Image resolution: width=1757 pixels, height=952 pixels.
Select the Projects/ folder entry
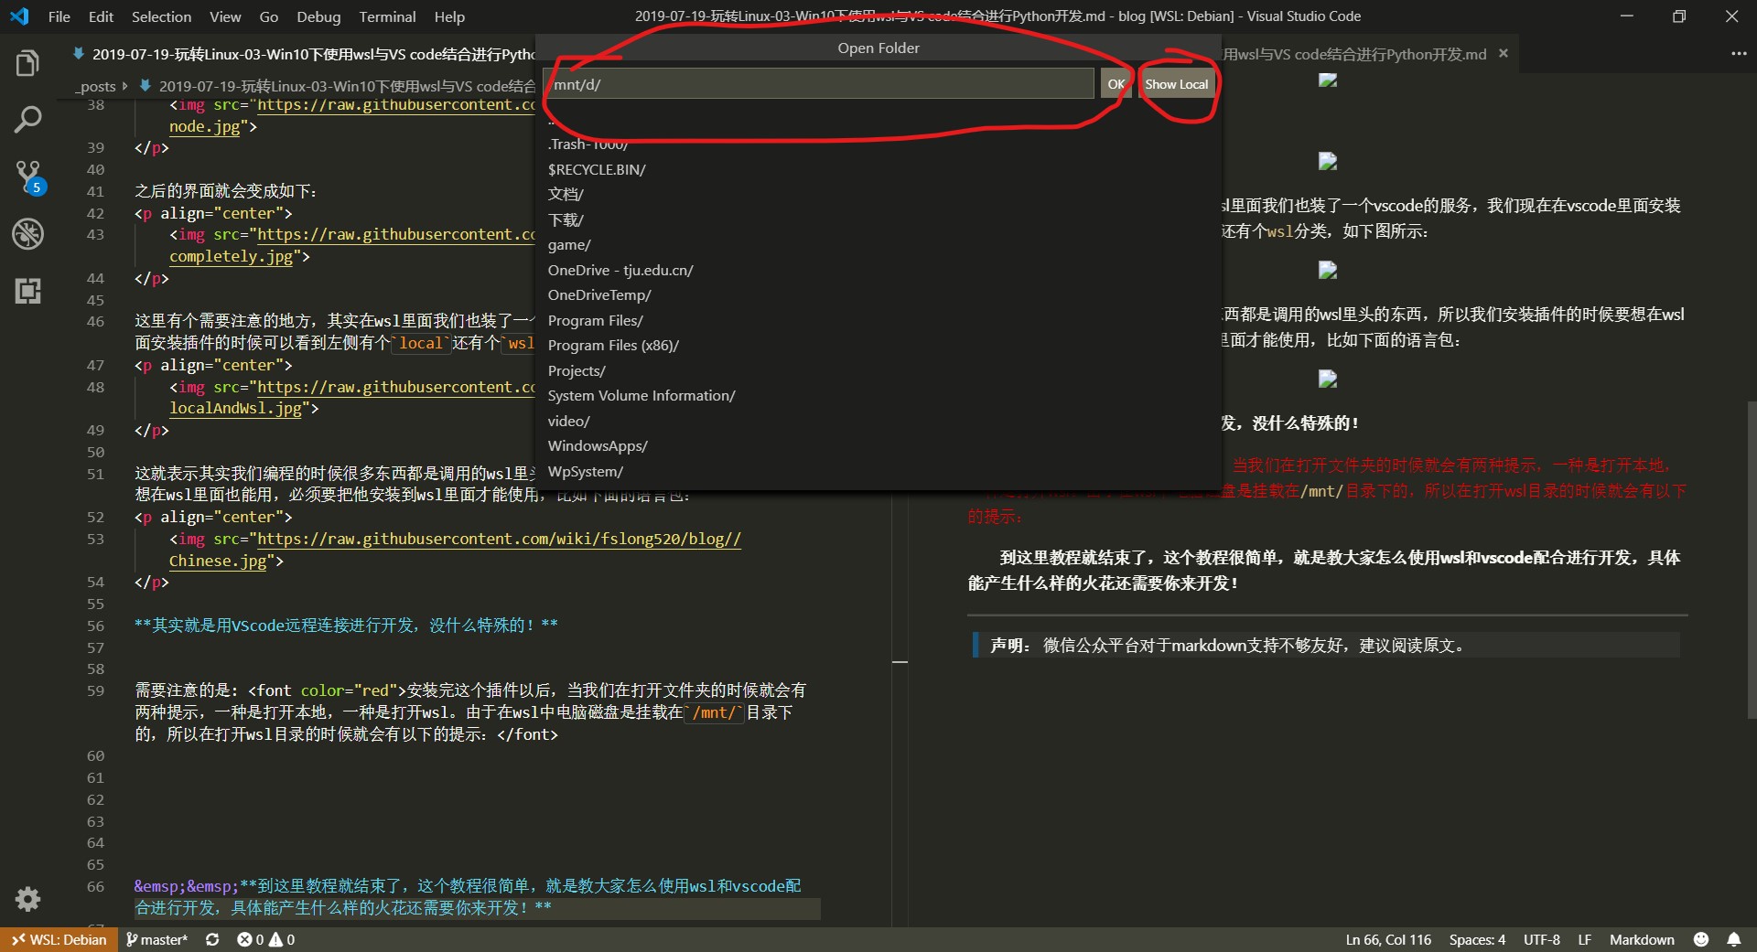tap(878, 370)
